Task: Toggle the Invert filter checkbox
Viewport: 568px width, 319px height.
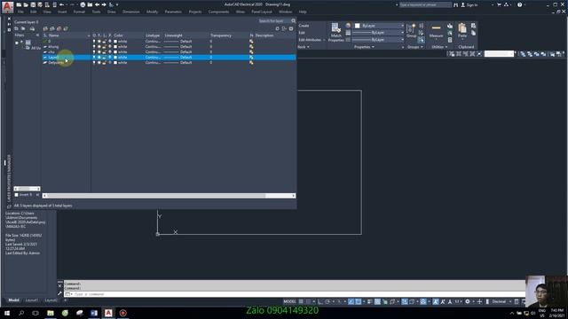Action: coord(16,195)
